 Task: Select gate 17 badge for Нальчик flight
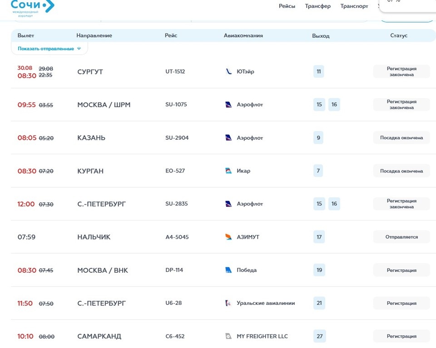[319, 237]
